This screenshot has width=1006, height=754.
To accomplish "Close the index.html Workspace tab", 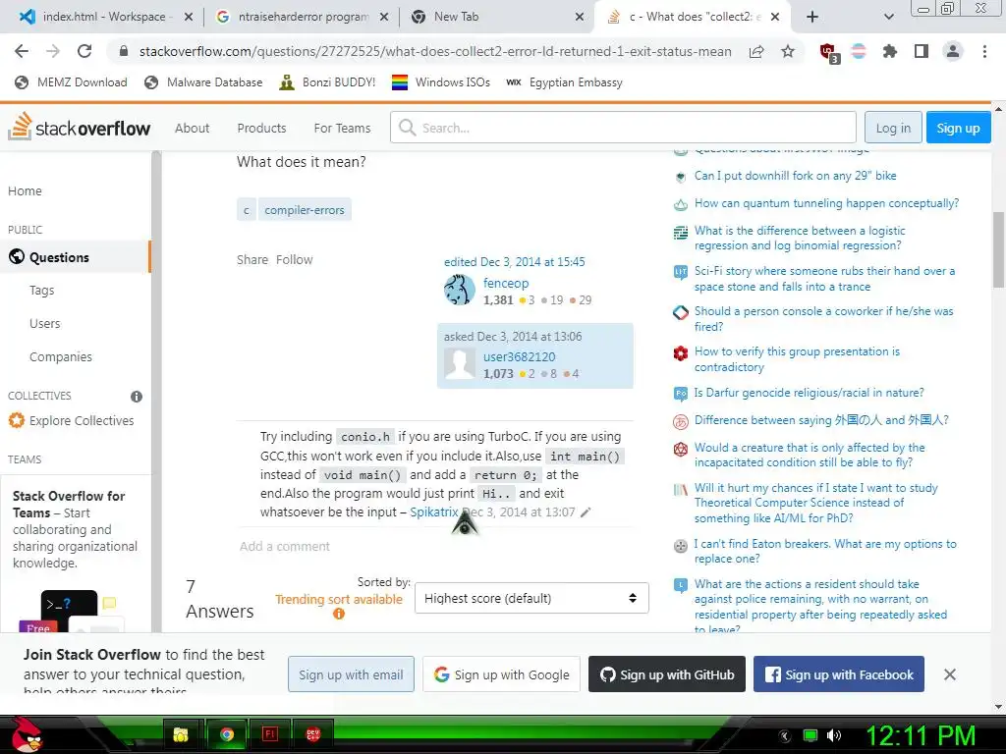I will pos(189,17).
